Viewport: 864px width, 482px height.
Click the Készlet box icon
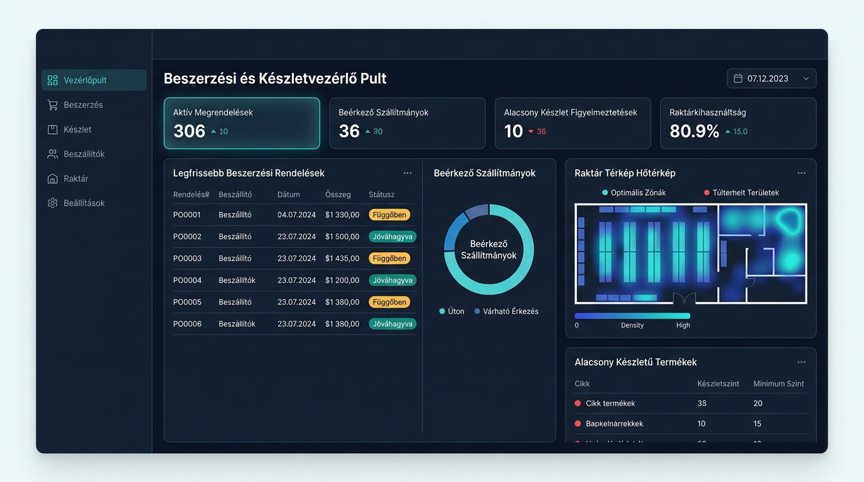pos(53,129)
